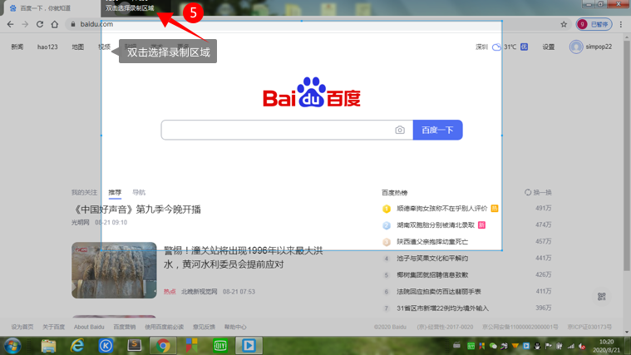The height and width of the screenshot is (355, 631).
Task: Open hot topic 31省区市新增22例
Action: point(442,308)
